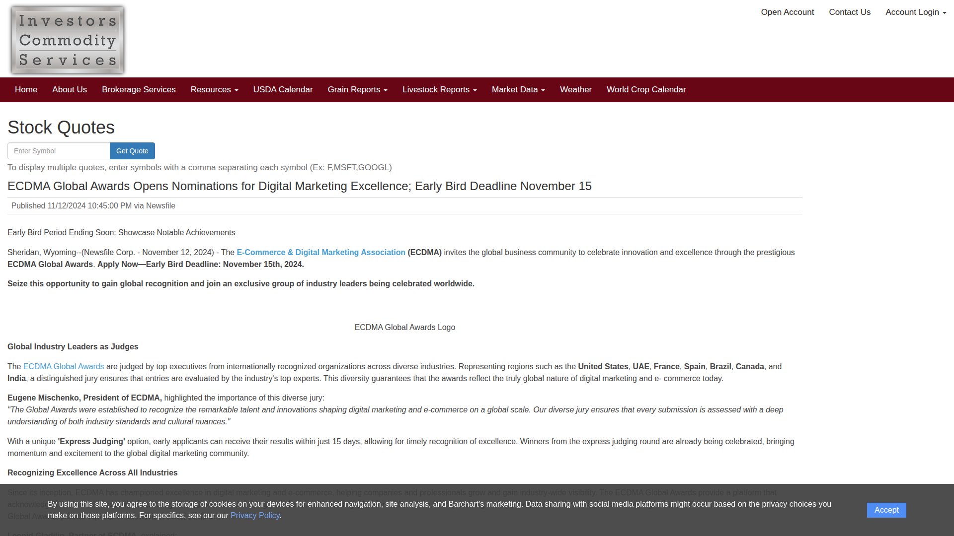Accept the cookie notice

coord(886,510)
